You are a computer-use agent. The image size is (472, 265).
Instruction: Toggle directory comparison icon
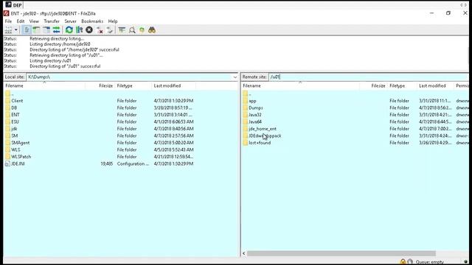pyautogui.click(x=132, y=29)
